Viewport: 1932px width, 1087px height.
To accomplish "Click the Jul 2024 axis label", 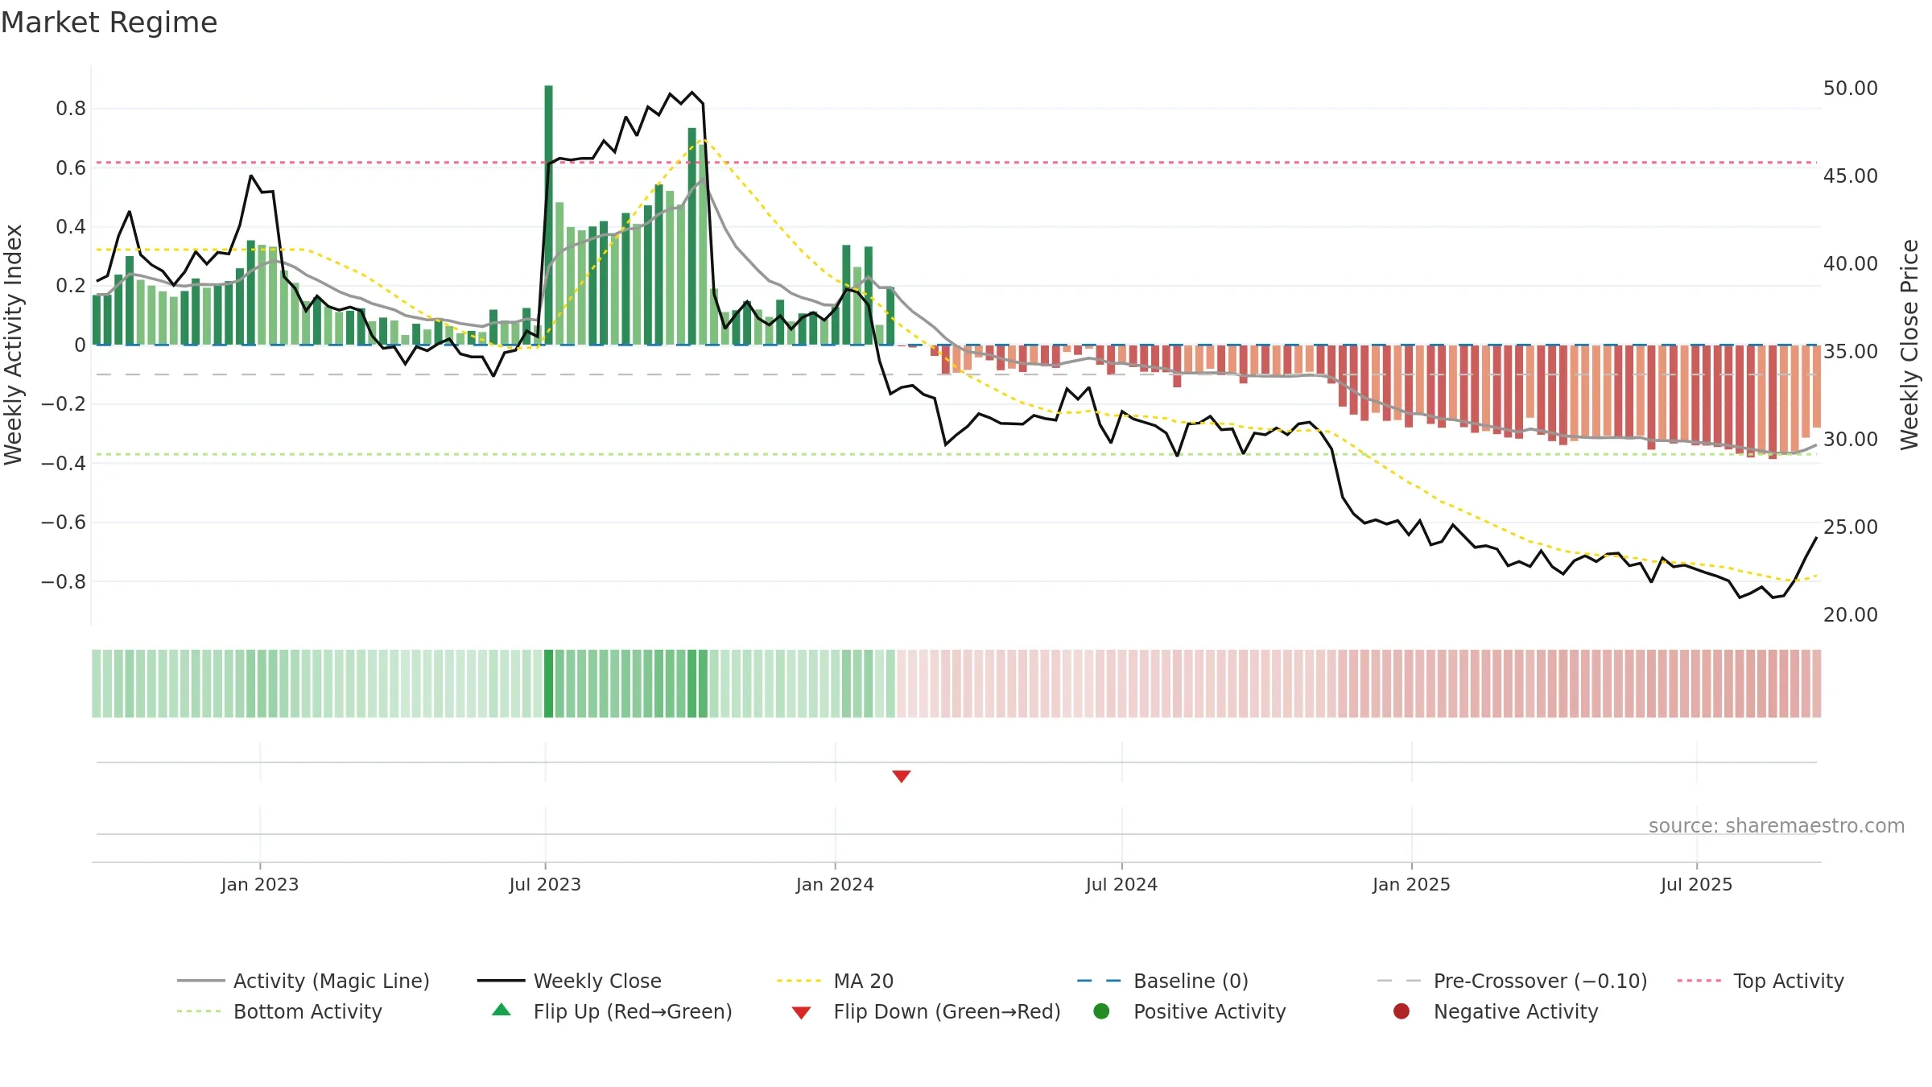I will point(1121,884).
